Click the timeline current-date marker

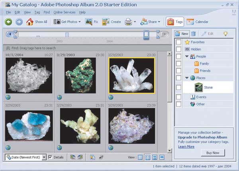pos(146,35)
